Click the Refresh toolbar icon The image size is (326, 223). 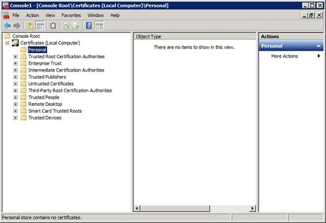coord(66,26)
